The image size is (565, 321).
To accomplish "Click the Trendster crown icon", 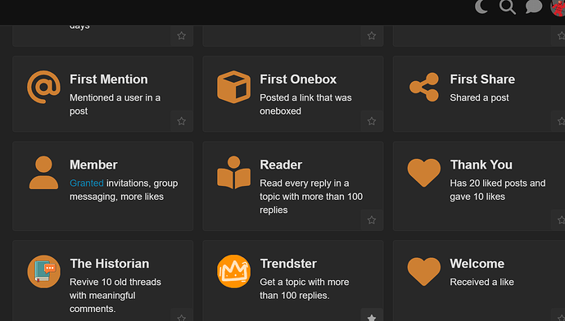I will click(x=233, y=271).
